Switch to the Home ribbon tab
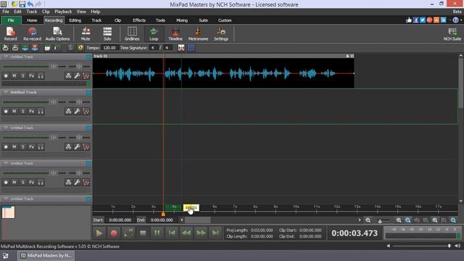This screenshot has width=464, height=261. point(32,20)
